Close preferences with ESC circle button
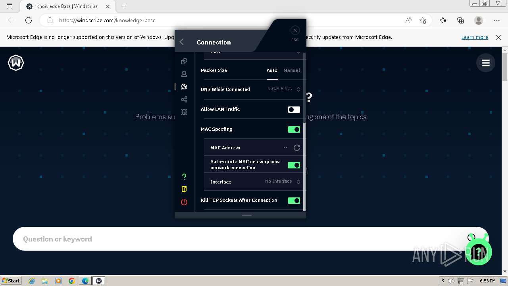Screen dimensions: 508x286 (x=295, y=30)
